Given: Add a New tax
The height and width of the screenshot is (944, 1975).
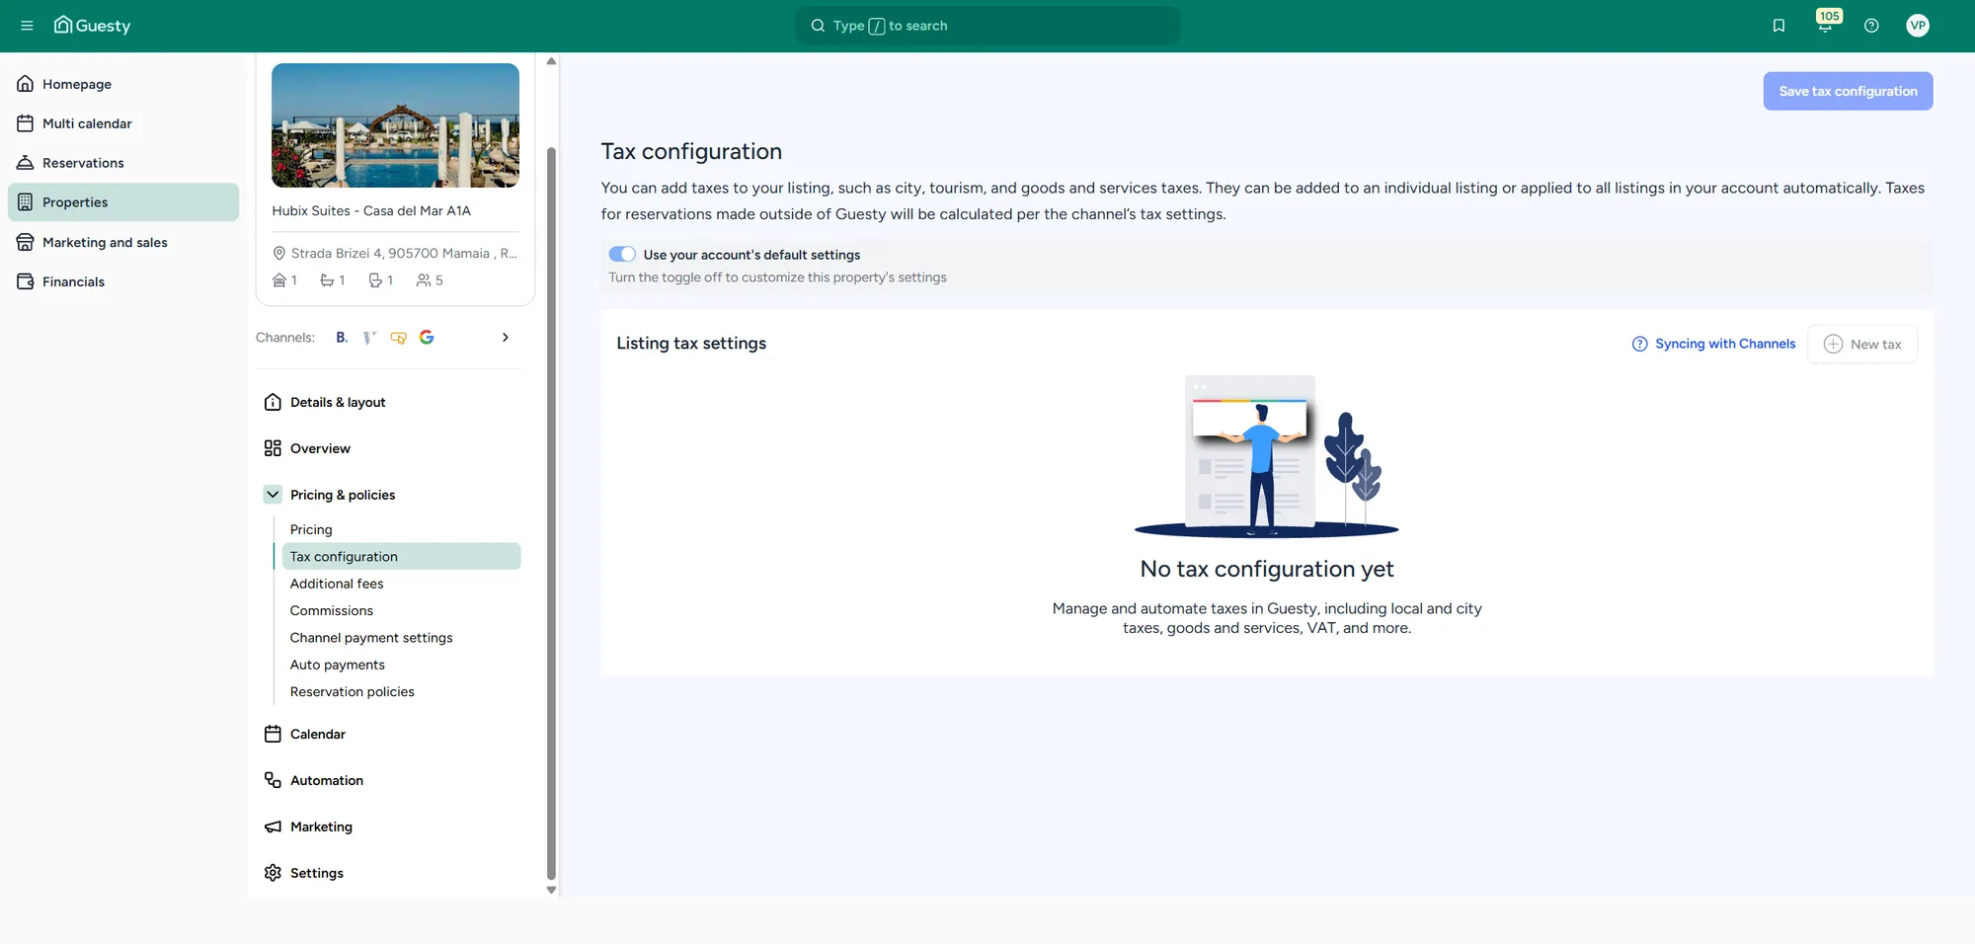Looking at the screenshot, I should (1862, 345).
